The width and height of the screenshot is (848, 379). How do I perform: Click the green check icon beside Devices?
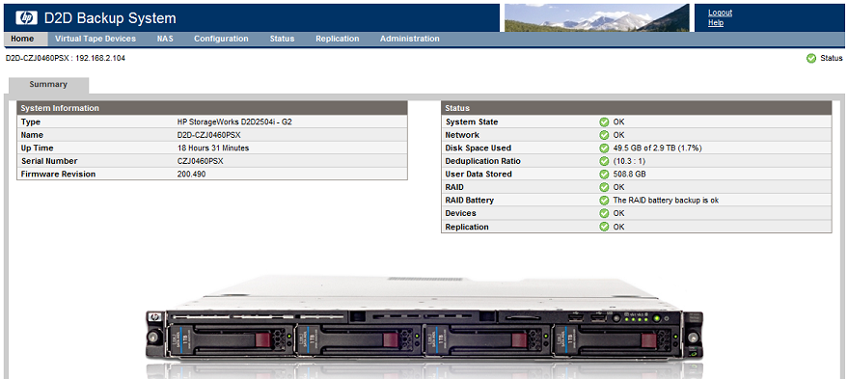click(x=604, y=213)
